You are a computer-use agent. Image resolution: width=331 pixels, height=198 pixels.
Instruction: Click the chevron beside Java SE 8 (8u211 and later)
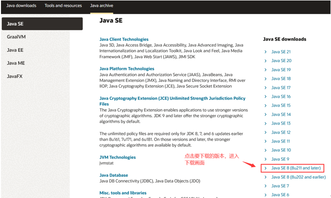click(x=265, y=168)
